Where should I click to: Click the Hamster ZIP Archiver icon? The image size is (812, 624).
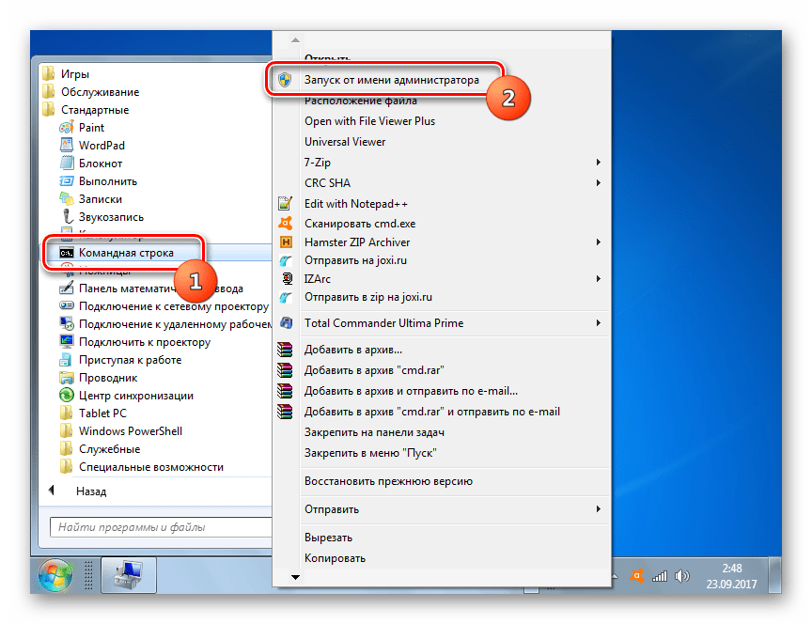[x=286, y=242]
